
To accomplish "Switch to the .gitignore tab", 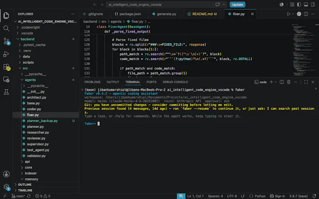I will tap(93, 14).
